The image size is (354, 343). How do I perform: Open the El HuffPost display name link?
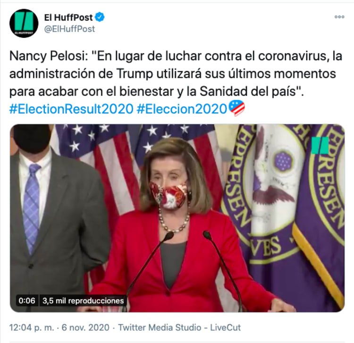click(68, 17)
